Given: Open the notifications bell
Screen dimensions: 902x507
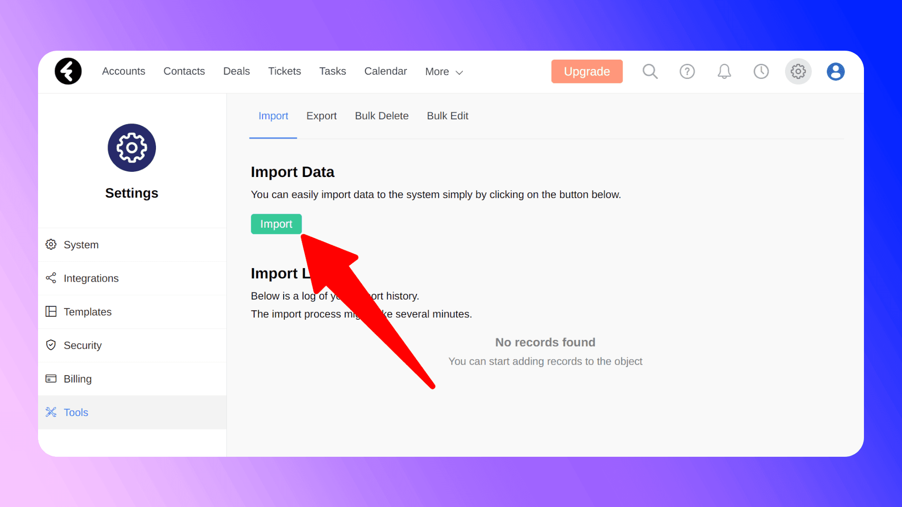Looking at the screenshot, I should coord(724,71).
